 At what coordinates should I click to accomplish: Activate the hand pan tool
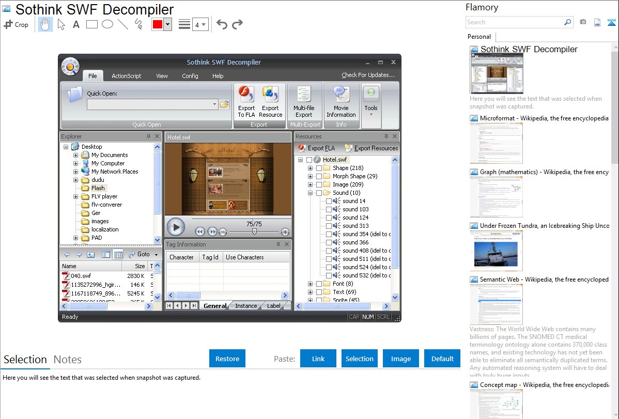[45, 24]
